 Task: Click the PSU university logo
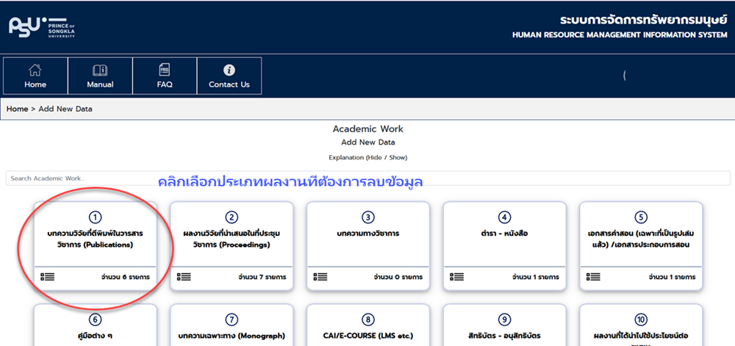42,26
